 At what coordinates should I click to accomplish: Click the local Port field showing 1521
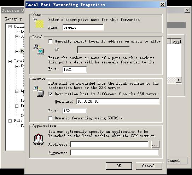pos(75,69)
